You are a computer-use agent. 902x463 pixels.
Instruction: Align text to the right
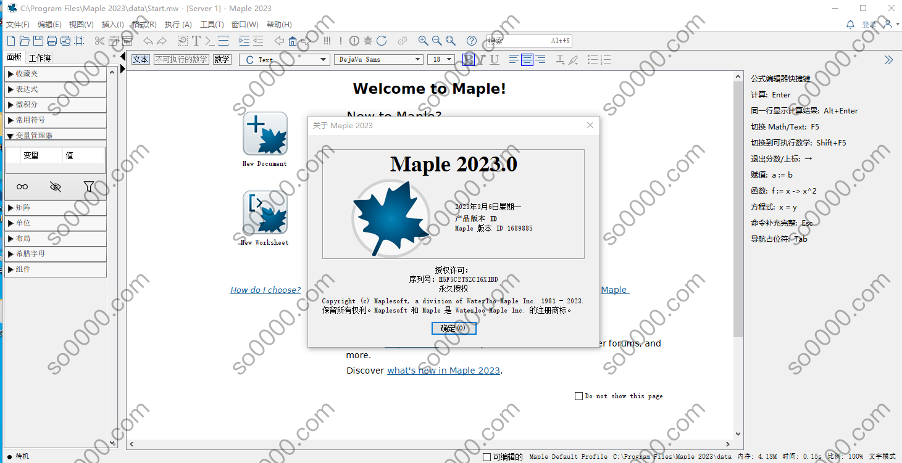pos(540,59)
